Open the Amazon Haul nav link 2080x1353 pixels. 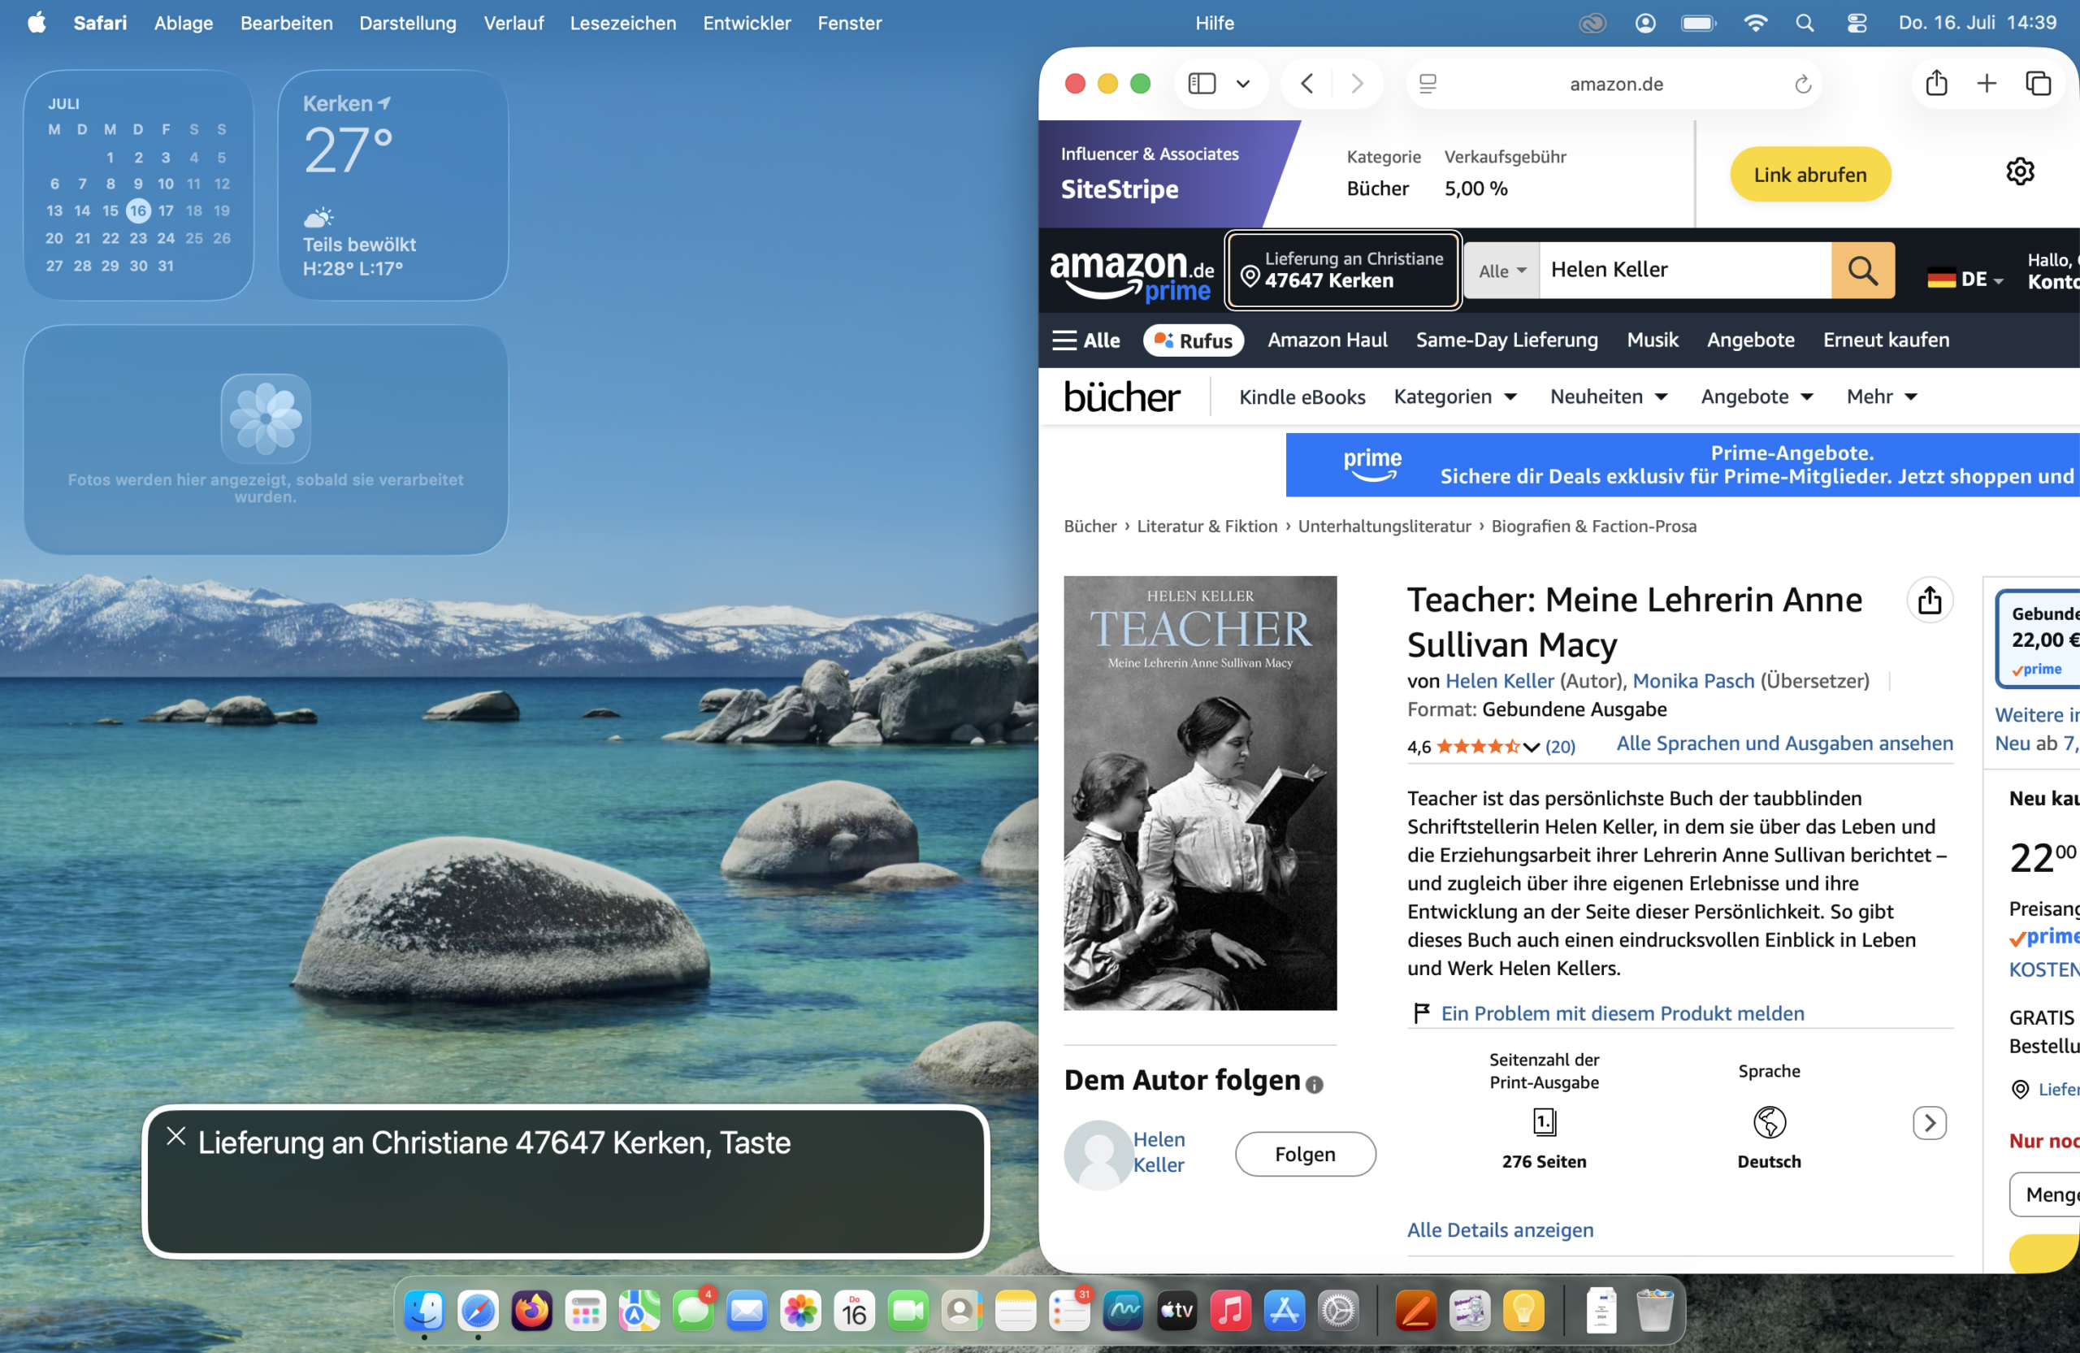click(1328, 340)
